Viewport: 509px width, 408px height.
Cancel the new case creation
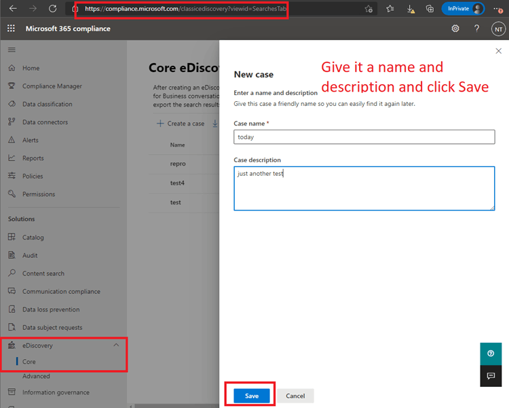pos(295,396)
